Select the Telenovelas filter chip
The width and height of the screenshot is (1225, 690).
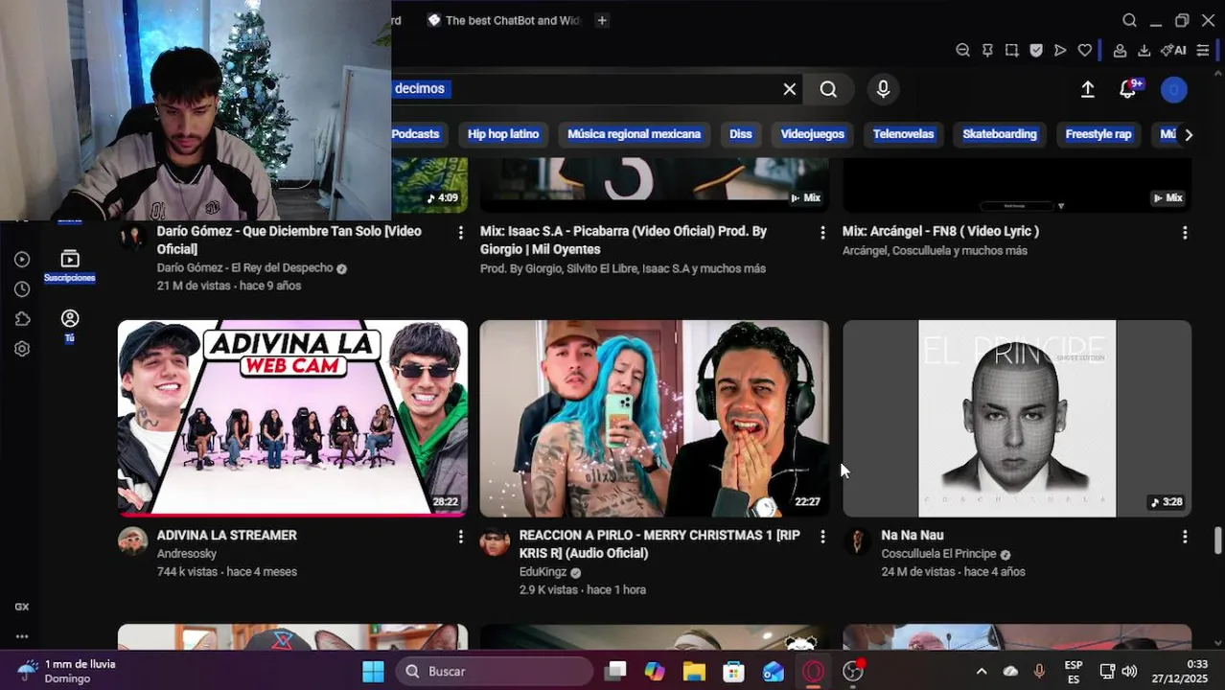903,134
